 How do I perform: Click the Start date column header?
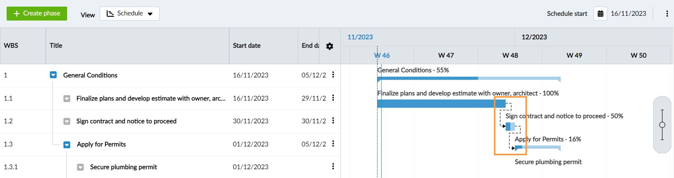246,46
